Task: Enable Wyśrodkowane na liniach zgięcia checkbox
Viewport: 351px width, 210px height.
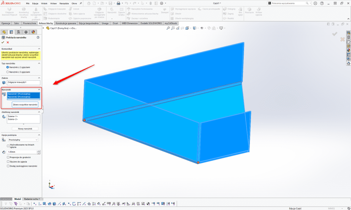Action: (x=8, y=146)
